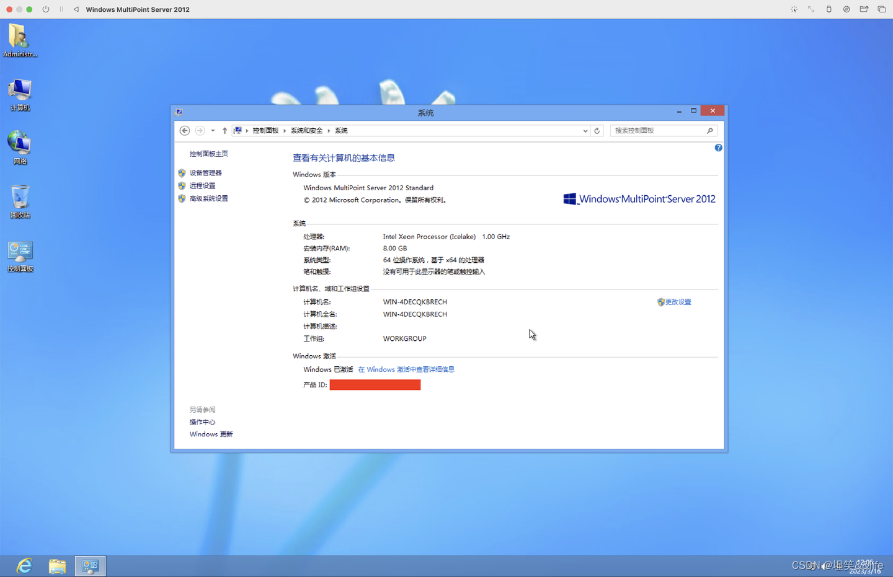Viewport: 893px width, 577px height.
Task: Click the brightness icon in VM toolbar
Action: point(794,9)
